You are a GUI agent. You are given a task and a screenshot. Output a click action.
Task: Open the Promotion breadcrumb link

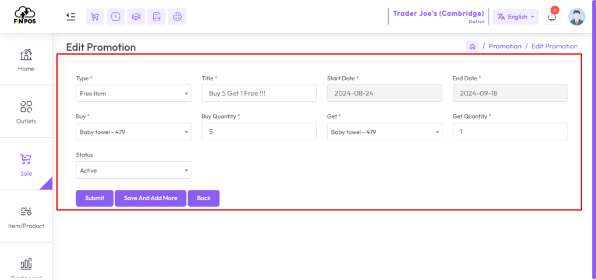(505, 47)
